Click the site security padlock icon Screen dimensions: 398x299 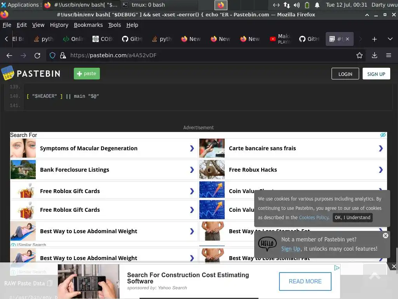coord(63,55)
